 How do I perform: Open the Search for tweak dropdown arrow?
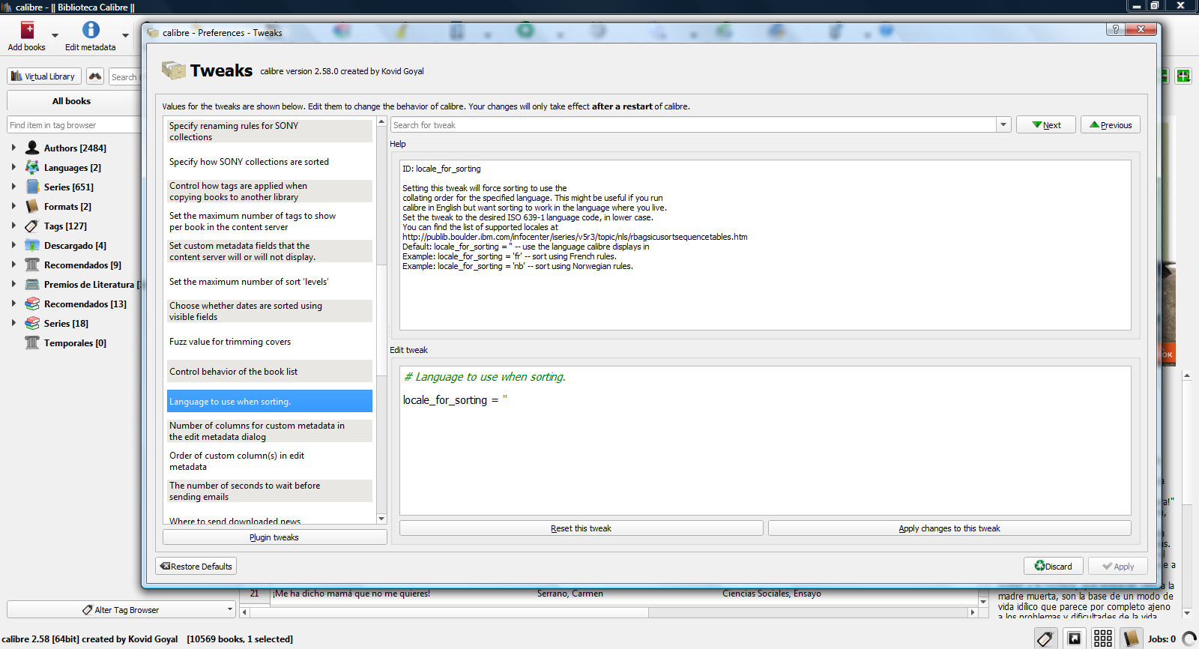click(x=1003, y=125)
